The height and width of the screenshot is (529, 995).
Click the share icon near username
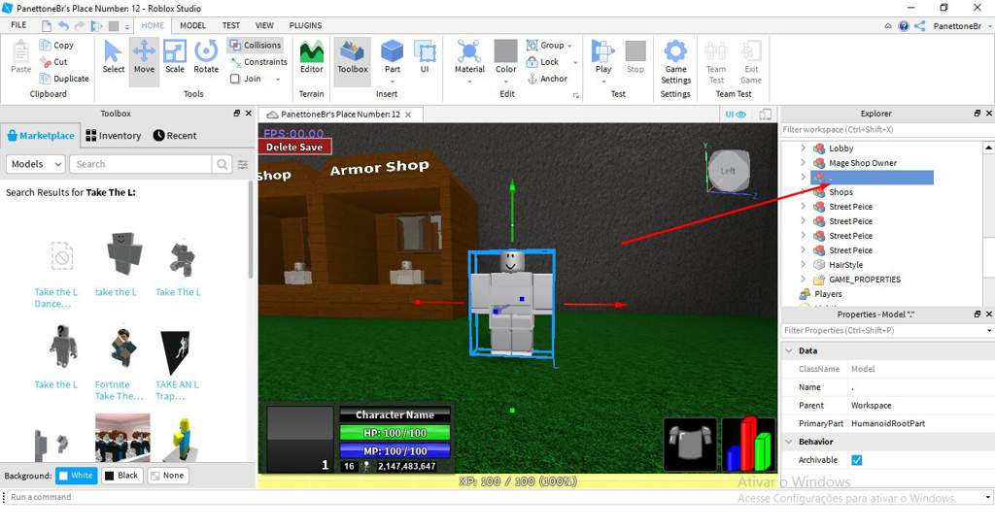(x=919, y=26)
